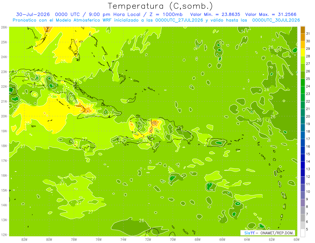
Task: Click the latitude label "17N"
Action: 4,160
